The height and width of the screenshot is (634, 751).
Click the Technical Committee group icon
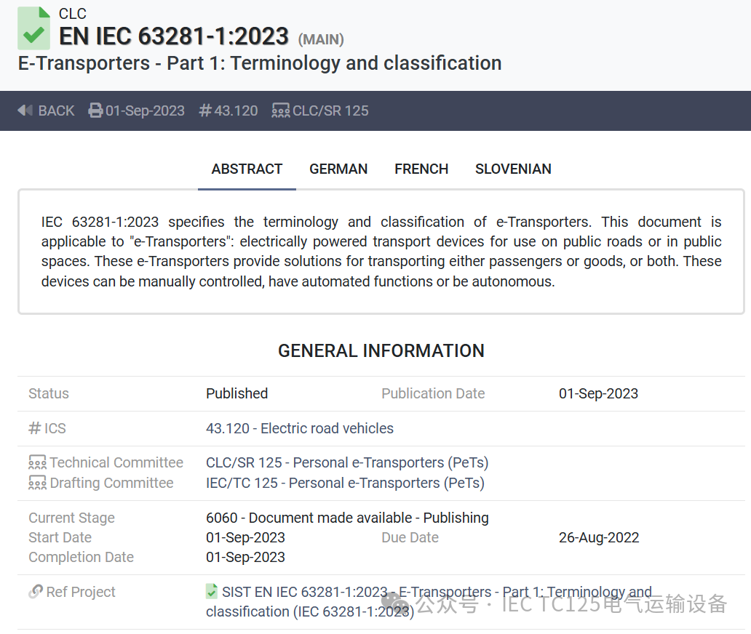[37, 462]
